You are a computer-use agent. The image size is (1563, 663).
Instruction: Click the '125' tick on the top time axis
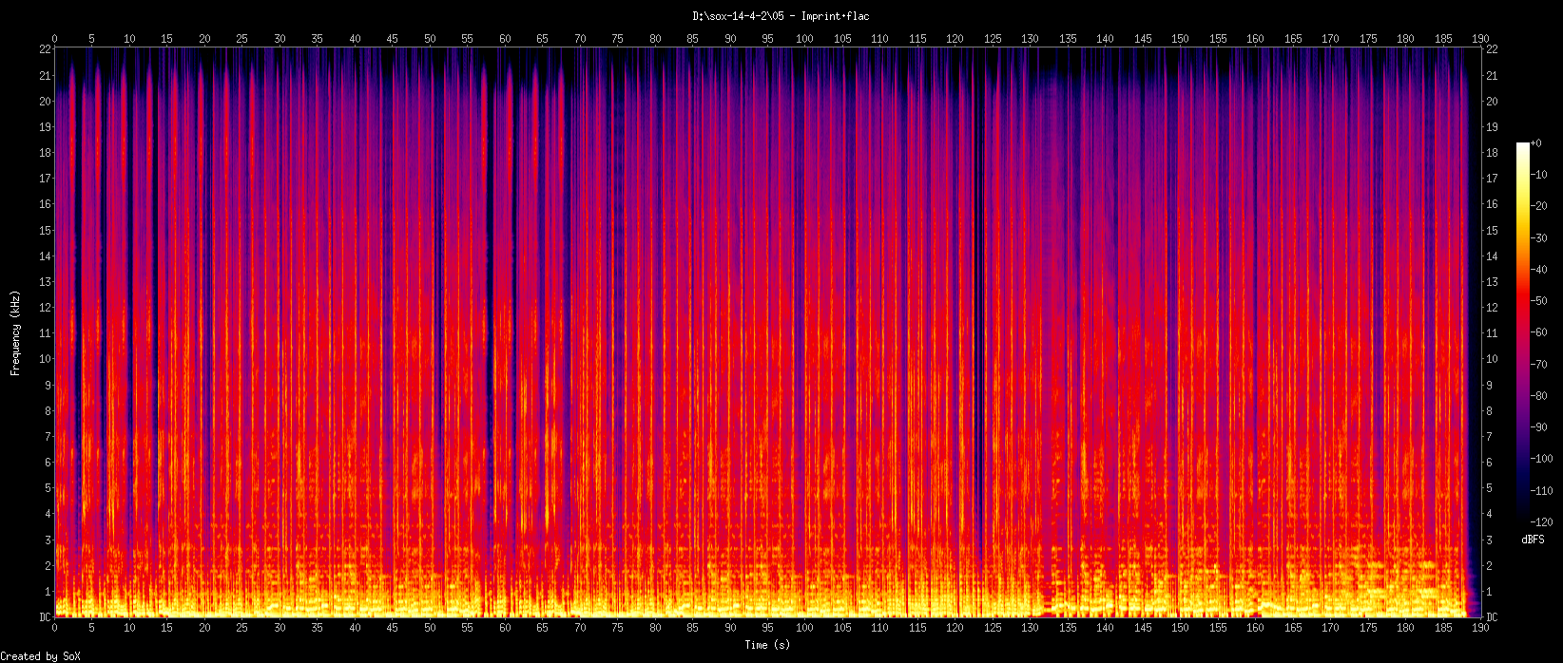[x=993, y=39]
